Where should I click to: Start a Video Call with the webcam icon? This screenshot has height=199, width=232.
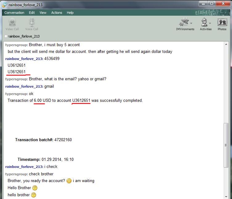pyautogui.click(x=12, y=22)
